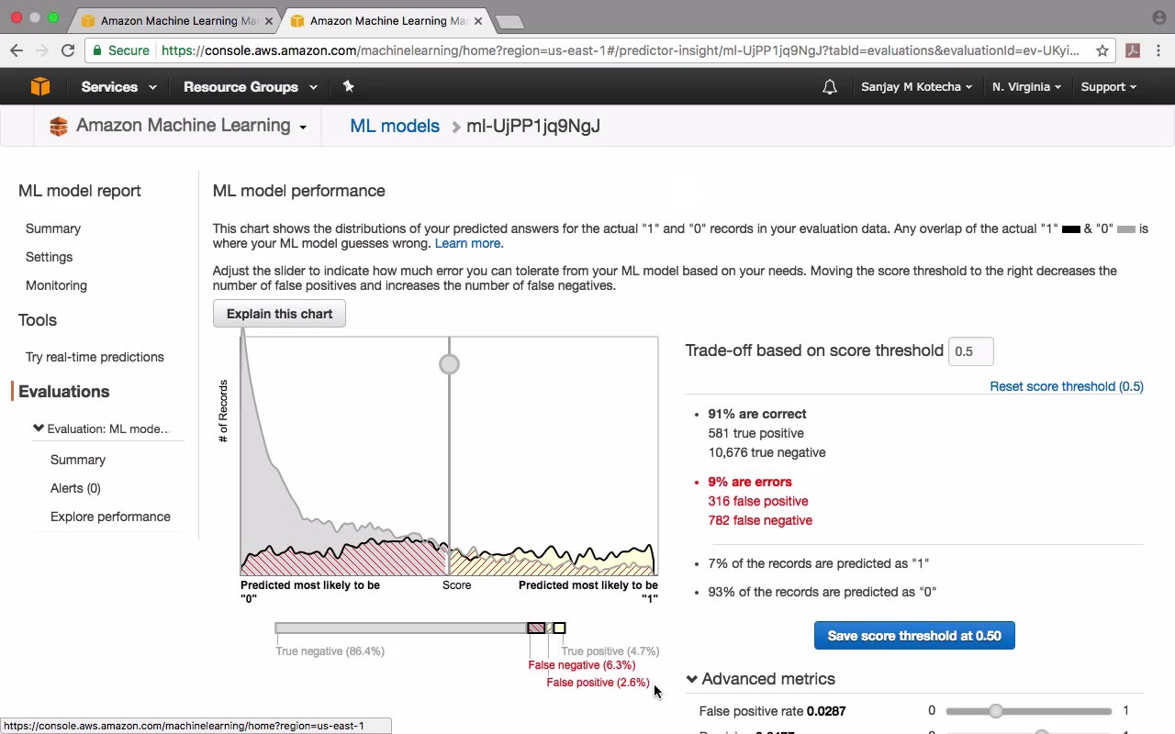Click the Amazon Machine Learning service icon
The image size is (1175, 734).
[59, 127]
